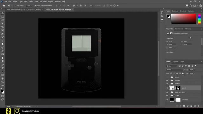Go to the Home screen icon

[x=4, y=6]
